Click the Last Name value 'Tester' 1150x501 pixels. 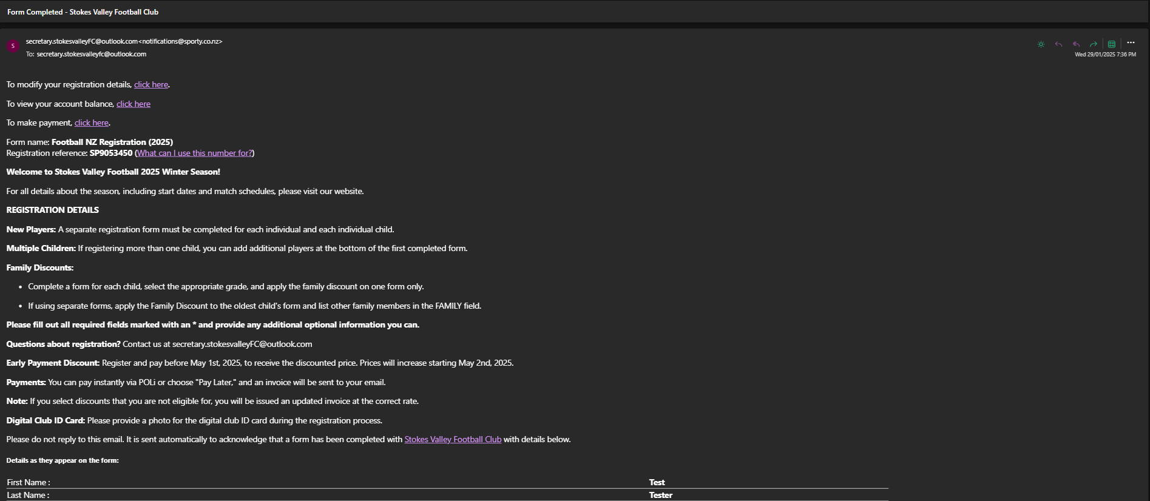coord(660,496)
